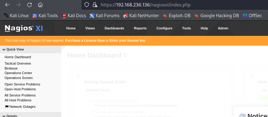
Task: Open the browser home page icon
Action: point(40,5)
